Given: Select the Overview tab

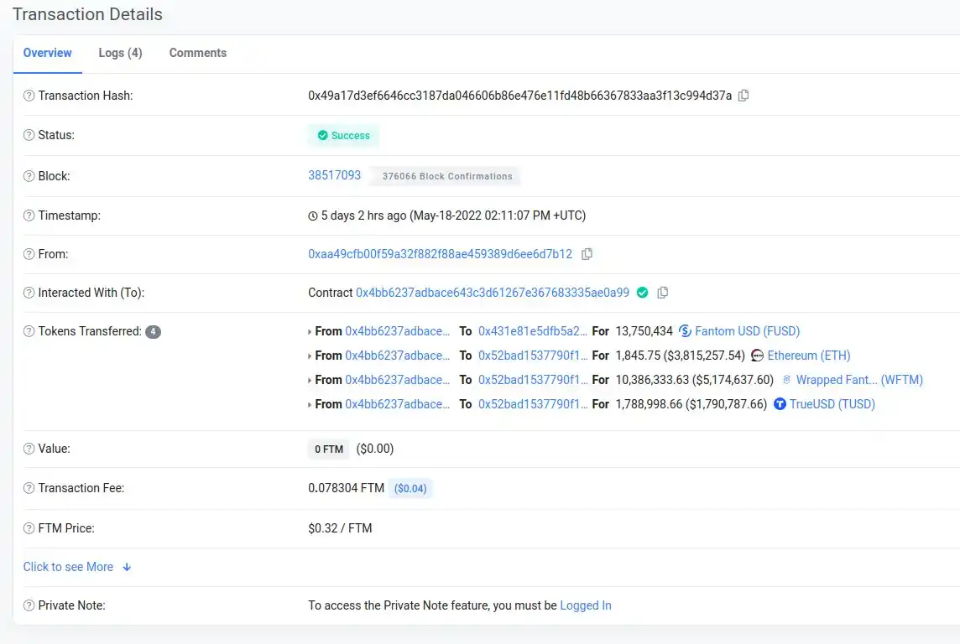Looking at the screenshot, I should [x=47, y=53].
